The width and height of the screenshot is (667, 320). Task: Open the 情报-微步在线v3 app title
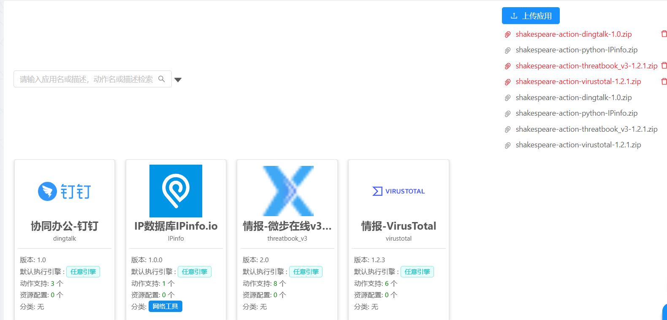[287, 226]
